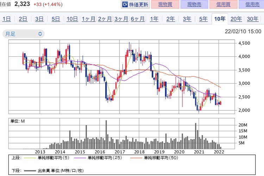Click the 2020 year axis label

click(179, 152)
